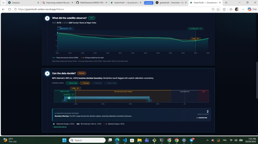The width and height of the screenshot is (258, 144).
Task: Toggle the 'Flat' zone chip
Action: 97,83
